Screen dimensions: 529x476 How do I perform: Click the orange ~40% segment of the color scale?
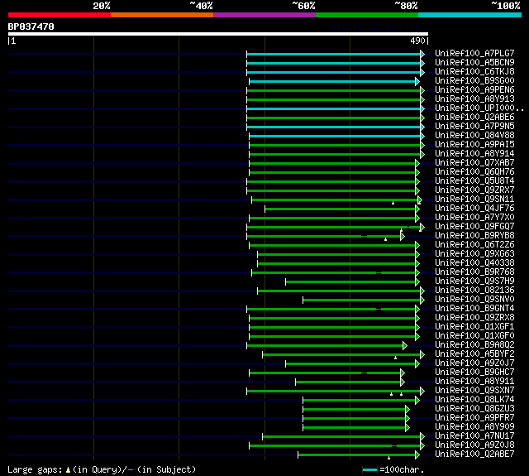point(162,15)
